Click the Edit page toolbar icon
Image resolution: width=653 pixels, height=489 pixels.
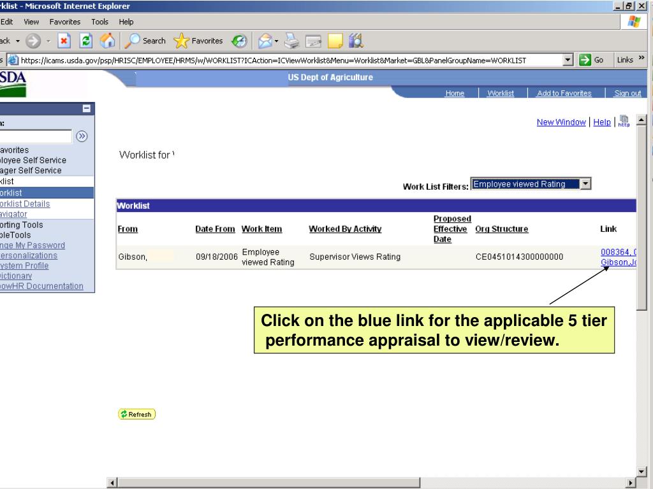(x=313, y=41)
